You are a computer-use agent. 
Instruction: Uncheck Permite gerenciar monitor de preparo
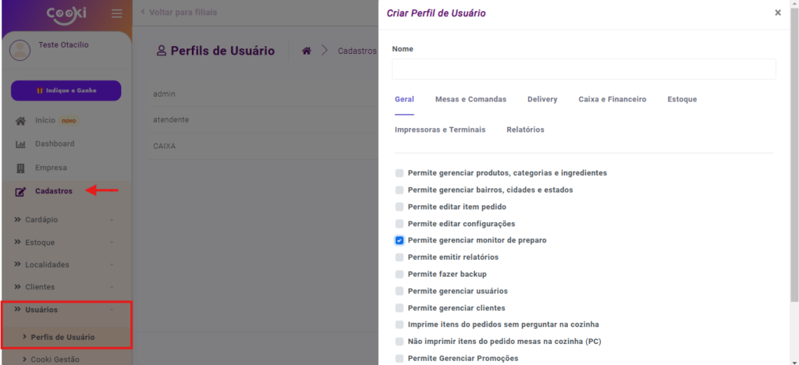pos(399,240)
